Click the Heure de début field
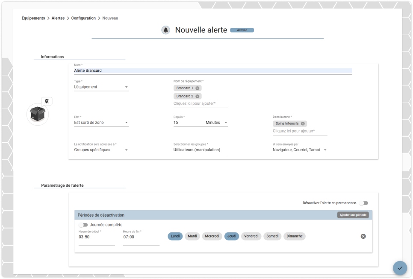This screenshot has width=413, height=279. (x=97, y=237)
